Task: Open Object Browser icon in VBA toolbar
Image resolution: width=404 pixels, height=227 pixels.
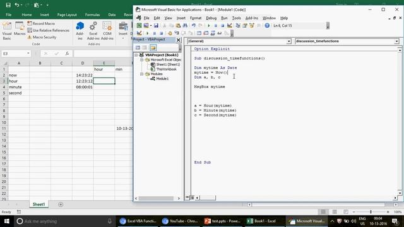Action: tap(252, 25)
